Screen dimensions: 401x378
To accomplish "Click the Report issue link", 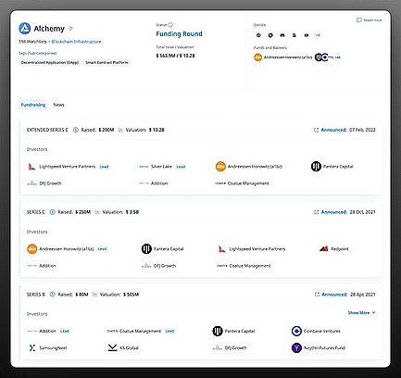I will pyautogui.click(x=370, y=20).
